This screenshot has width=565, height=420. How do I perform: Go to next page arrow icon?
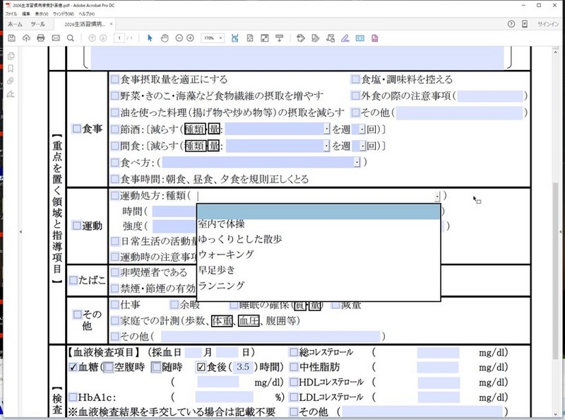coord(103,38)
